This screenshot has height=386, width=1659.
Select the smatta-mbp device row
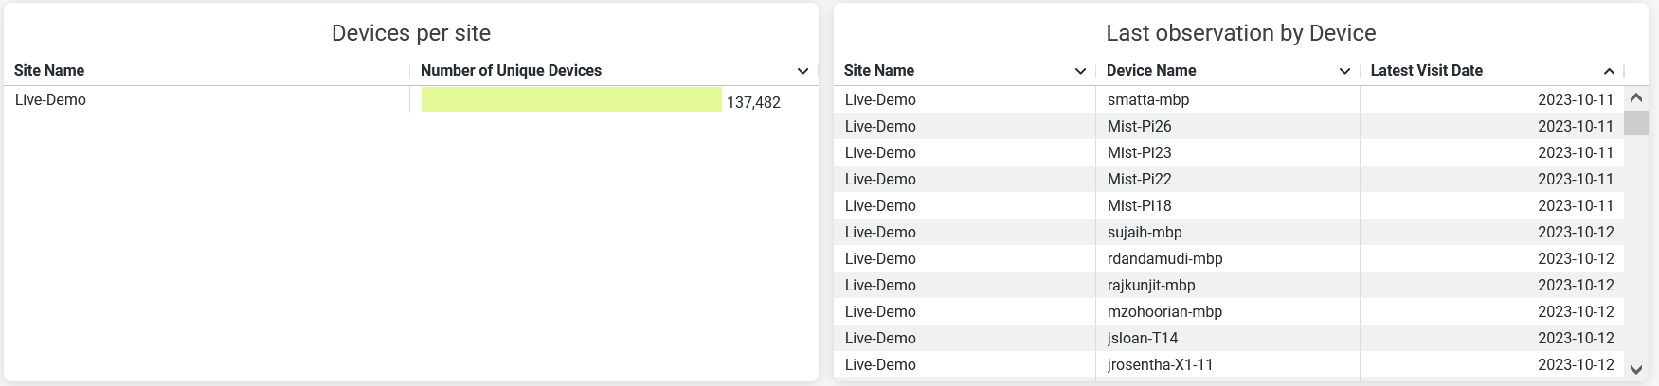pyautogui.click(x=1147, y=99)
